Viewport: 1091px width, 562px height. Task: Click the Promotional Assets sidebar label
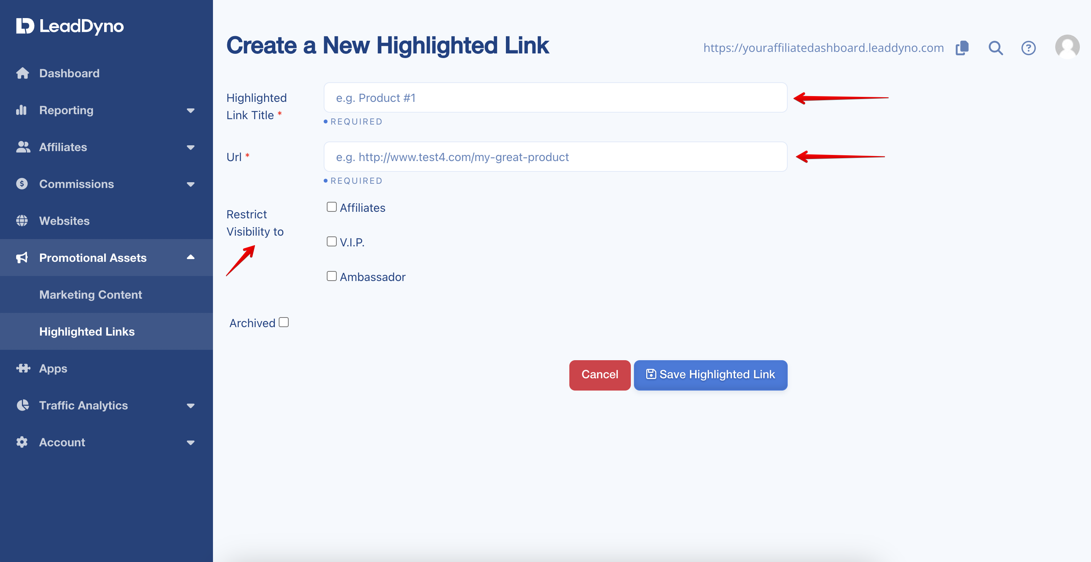(x=93, y=258)
